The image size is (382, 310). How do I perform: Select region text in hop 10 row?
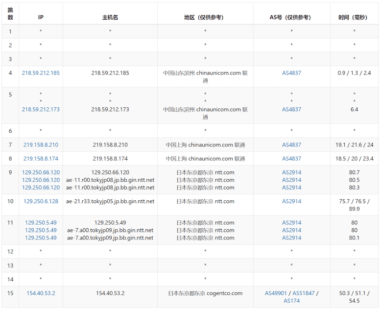point(205,201)
